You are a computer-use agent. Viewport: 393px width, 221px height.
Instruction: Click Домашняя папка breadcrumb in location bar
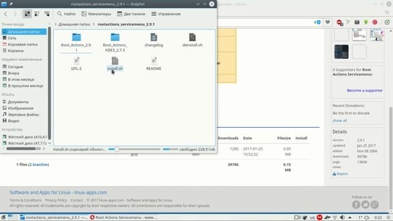[74, 25]
